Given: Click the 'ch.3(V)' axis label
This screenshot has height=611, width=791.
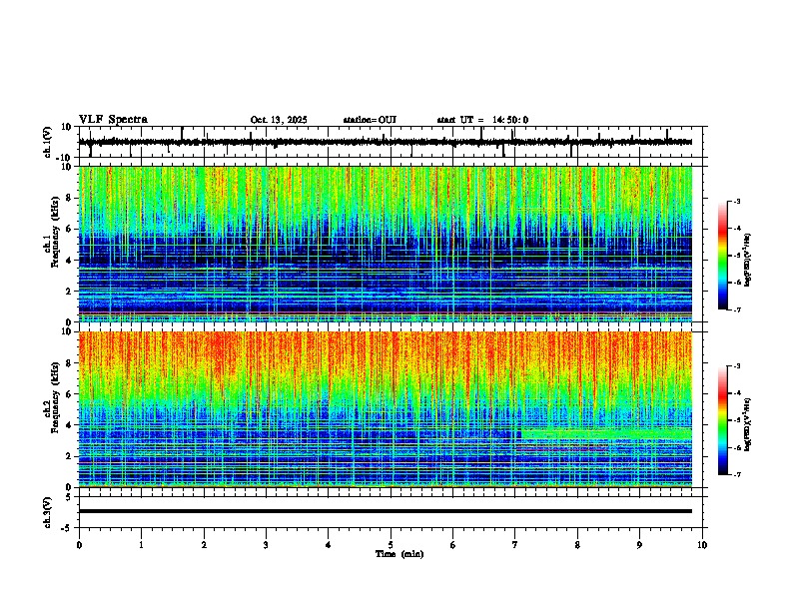Looking at the screenshot, I should 48,512.
